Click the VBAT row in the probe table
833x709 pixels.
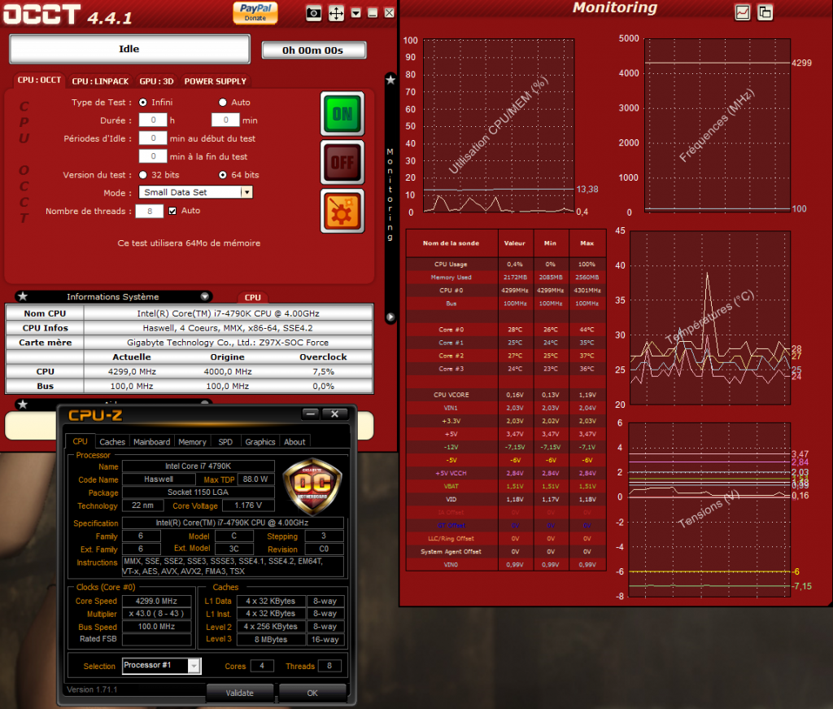coord(506,486)
